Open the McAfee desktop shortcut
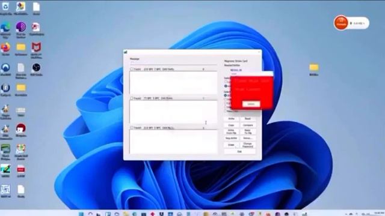The width and height of the screenshot is (385, 216). coord(36,47)
